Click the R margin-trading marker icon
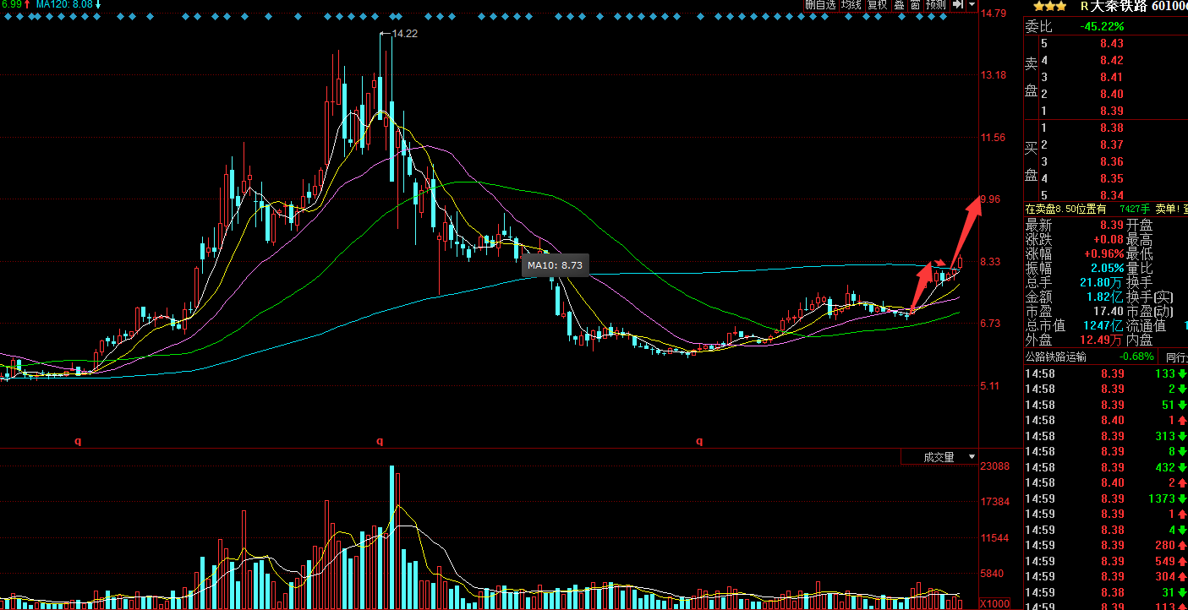 pos(1085,6)
